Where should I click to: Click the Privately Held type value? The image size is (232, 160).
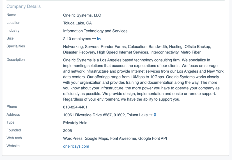(75, 123)
